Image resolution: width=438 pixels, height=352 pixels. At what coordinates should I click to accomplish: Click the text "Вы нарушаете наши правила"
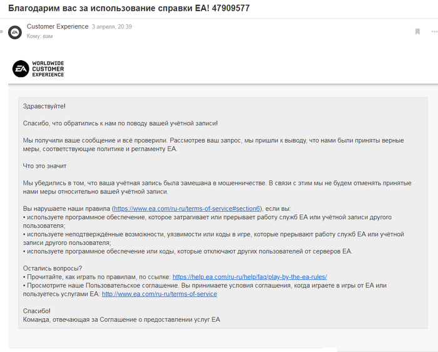pyautogui.click(x=66, y=208)
